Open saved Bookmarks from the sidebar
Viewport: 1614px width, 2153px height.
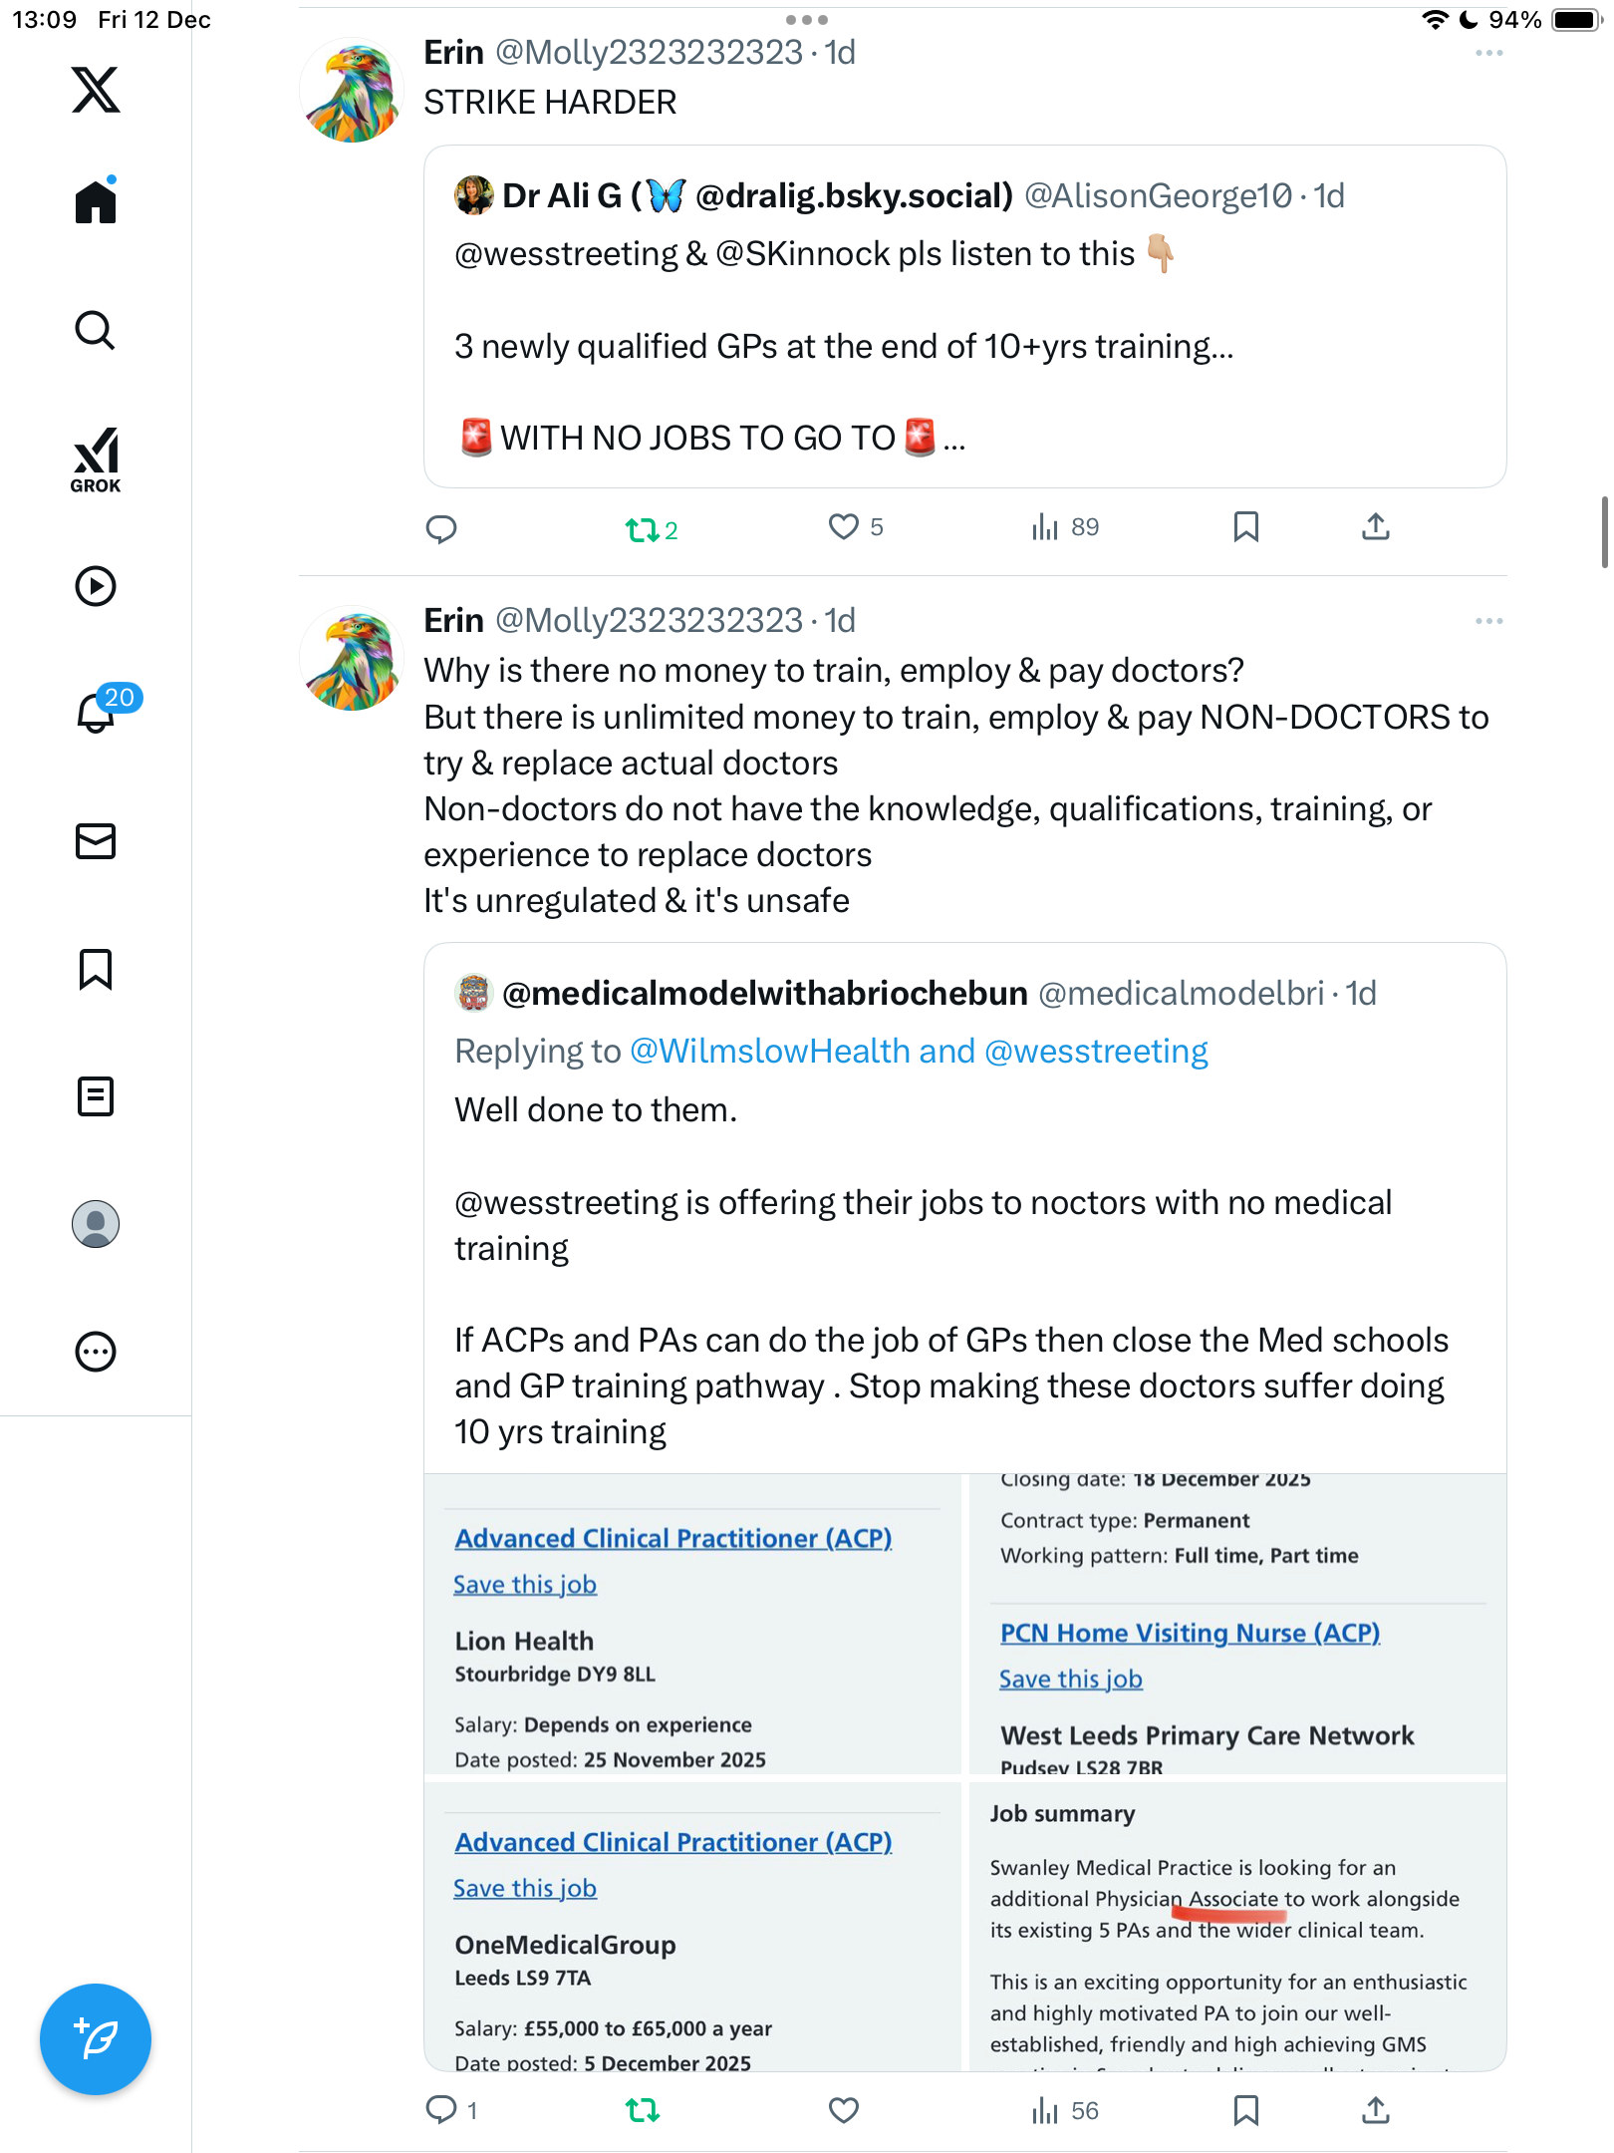click(96, 969)
